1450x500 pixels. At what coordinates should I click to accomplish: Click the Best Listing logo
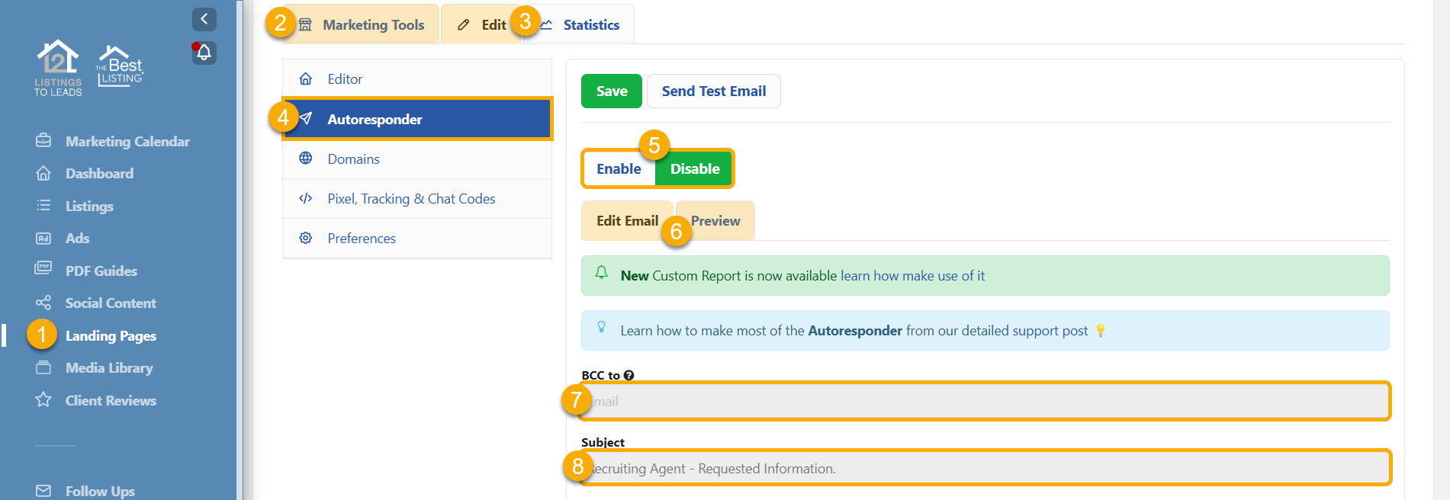tap(120, 67)
